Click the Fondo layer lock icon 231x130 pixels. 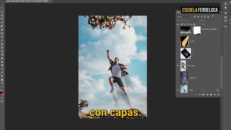(218, 90)
